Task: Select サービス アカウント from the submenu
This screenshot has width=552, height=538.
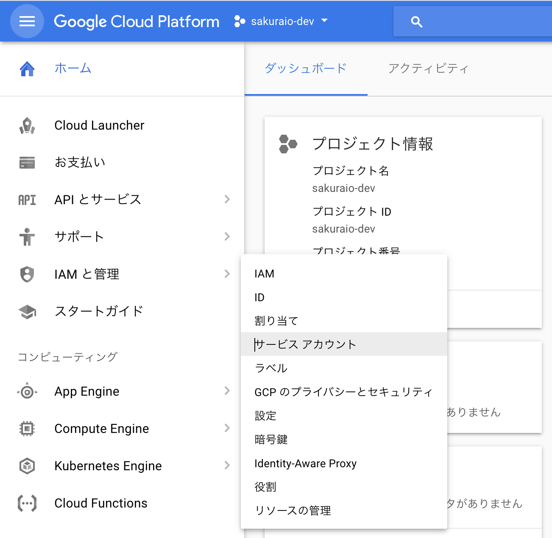Action: [x=344, y=344]
